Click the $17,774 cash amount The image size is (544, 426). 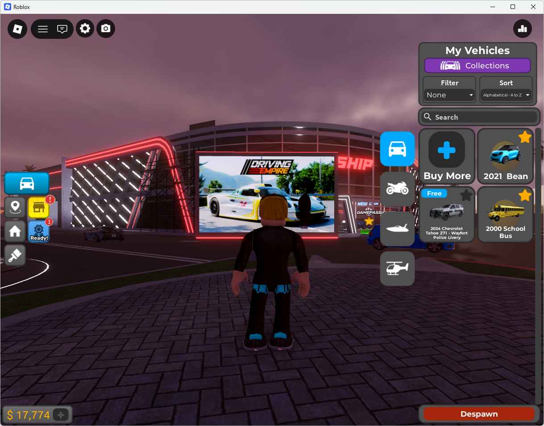point(29,415)
